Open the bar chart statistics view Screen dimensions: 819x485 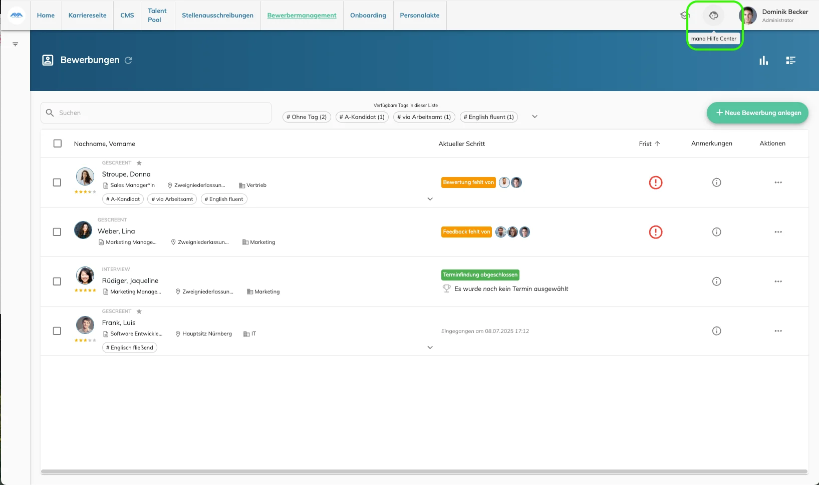763,60
